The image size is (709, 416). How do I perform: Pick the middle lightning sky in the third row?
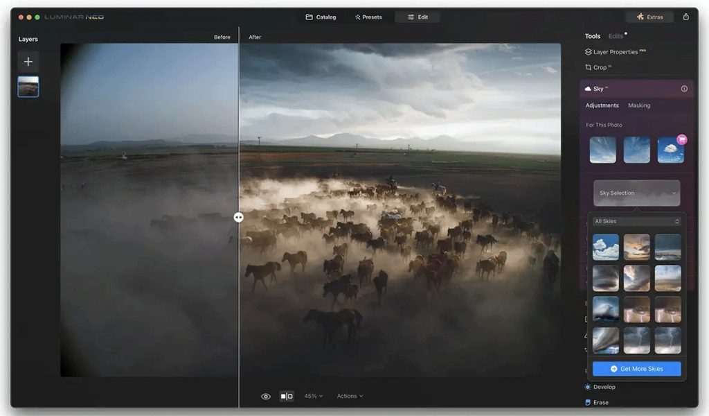pos(637,310)
